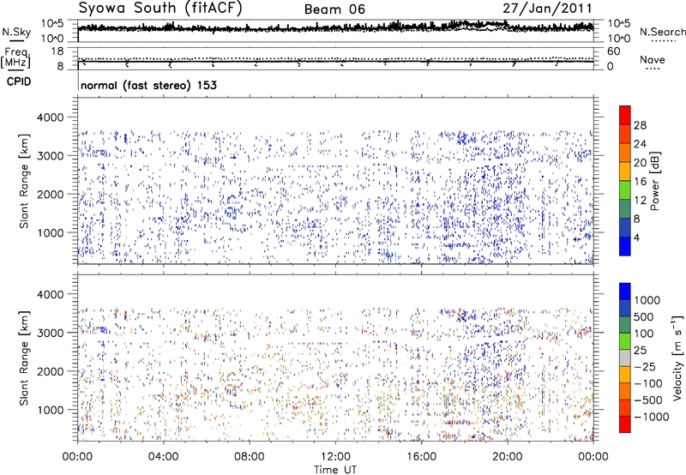Click the frequency trace plot
The image size is (686, 475).
point(335,58)
